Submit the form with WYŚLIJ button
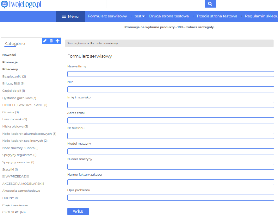This screenshot has width=278, height=218. pos(78,211)
